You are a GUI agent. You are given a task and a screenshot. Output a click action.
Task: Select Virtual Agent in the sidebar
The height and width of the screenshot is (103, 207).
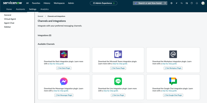point(10,19)
